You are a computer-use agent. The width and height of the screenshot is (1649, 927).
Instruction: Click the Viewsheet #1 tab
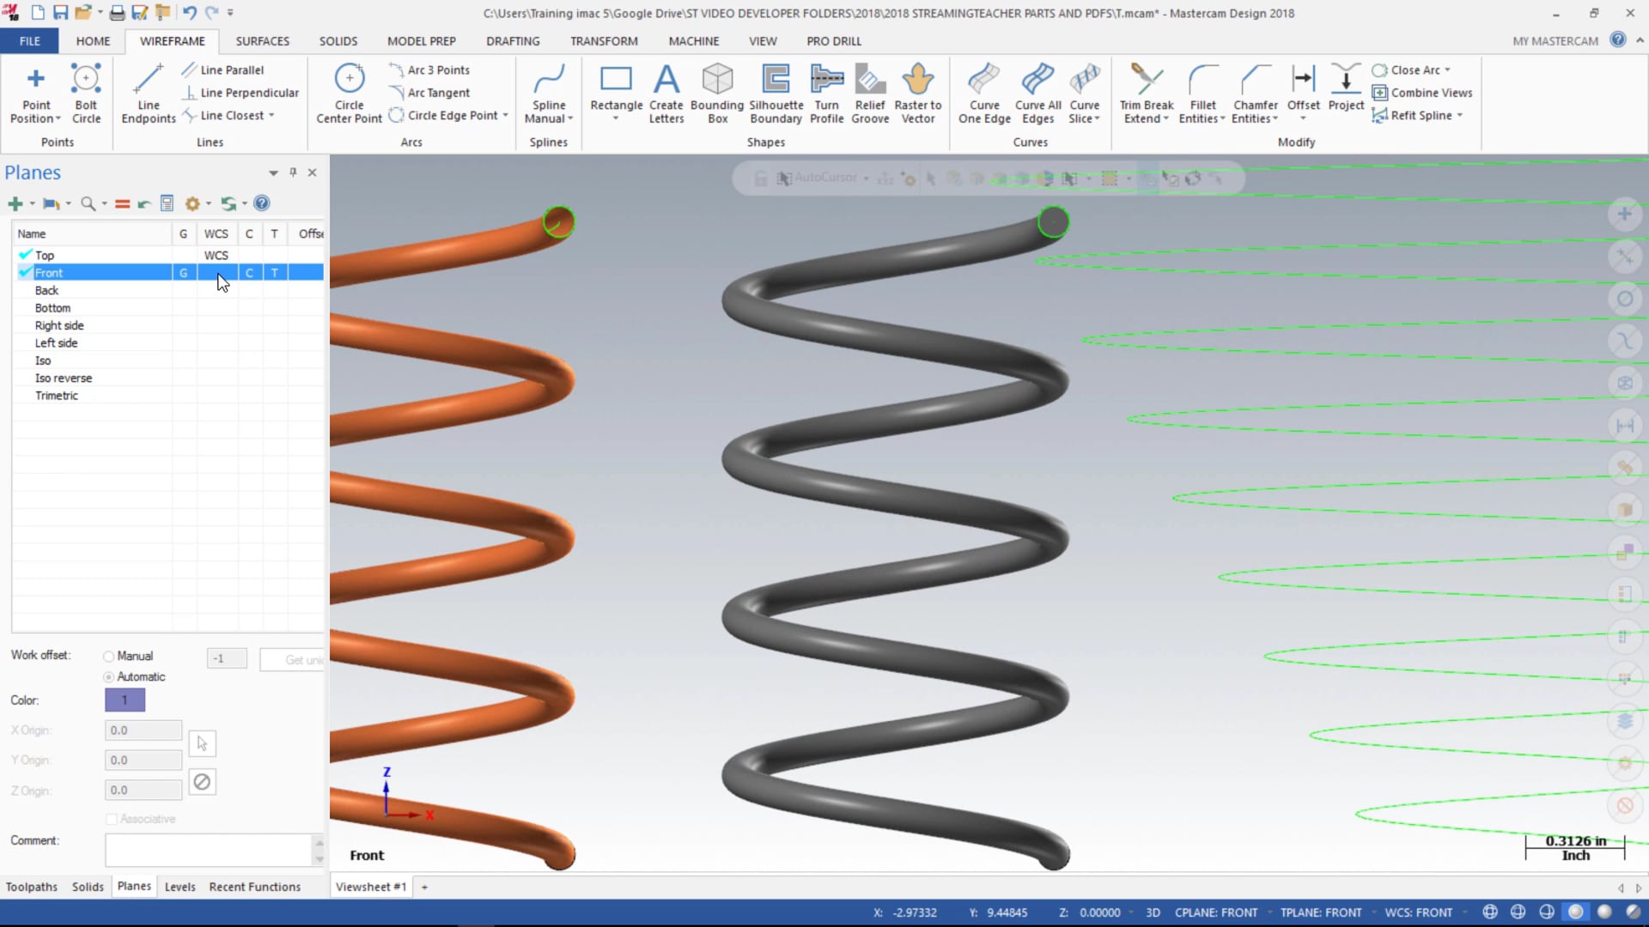coord(370,887)
